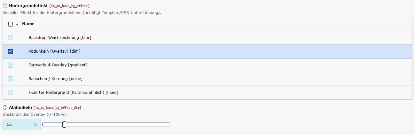The width and height of the screenshot is (415, 135).
Task: Open the selection dropdown chevron in the header
Action: point(17,24)
